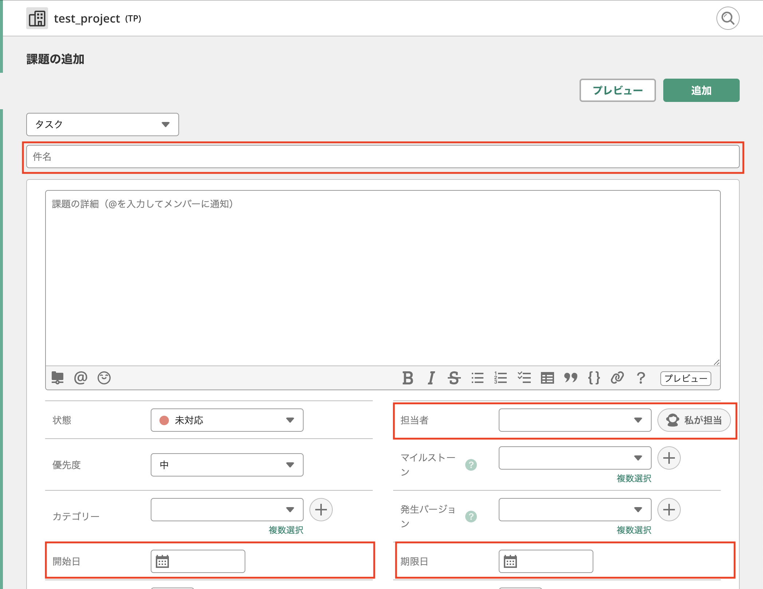Insert a numbered list
This screenshot has width=763, height=589.
click(x=501, y=378)
